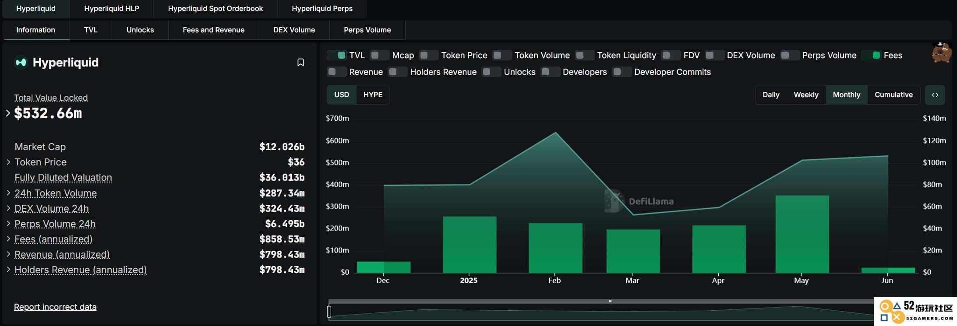Viewport: 957px width, 326px height.
Task: Select the Daily chart interval
Action: [771, 95]
